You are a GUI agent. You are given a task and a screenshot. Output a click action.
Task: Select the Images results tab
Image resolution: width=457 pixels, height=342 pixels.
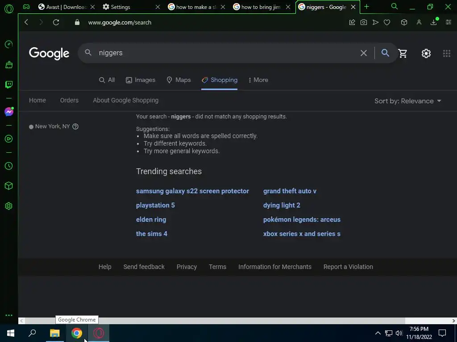coord(141,80)
